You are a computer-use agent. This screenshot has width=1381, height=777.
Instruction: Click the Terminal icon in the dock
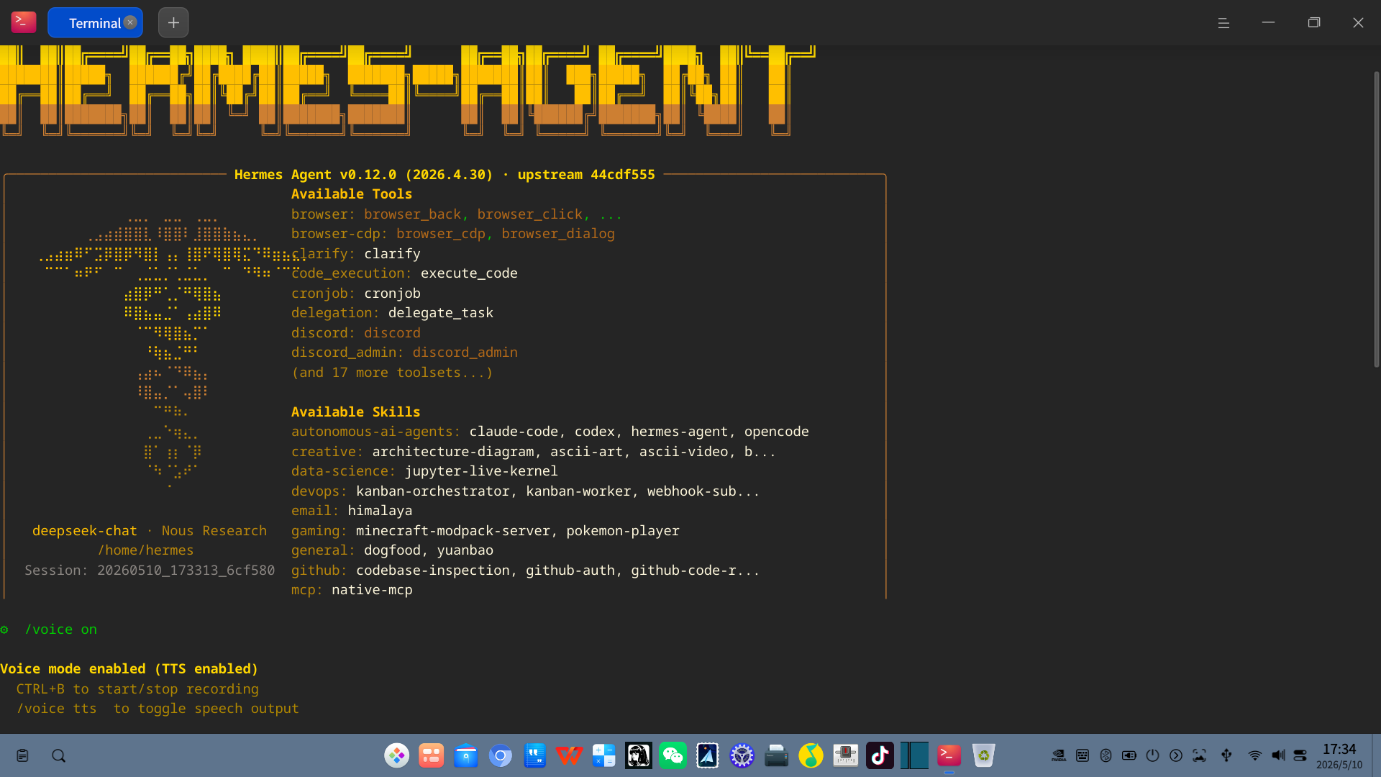[x=949, y=755]
